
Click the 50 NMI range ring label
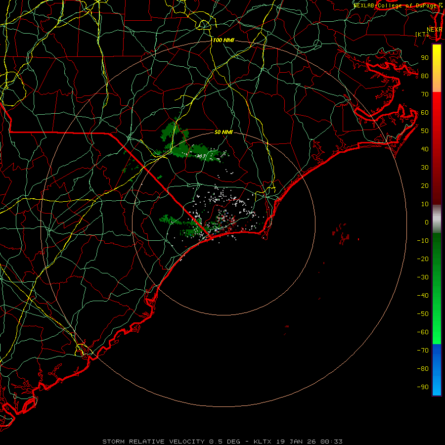point(223,132)
